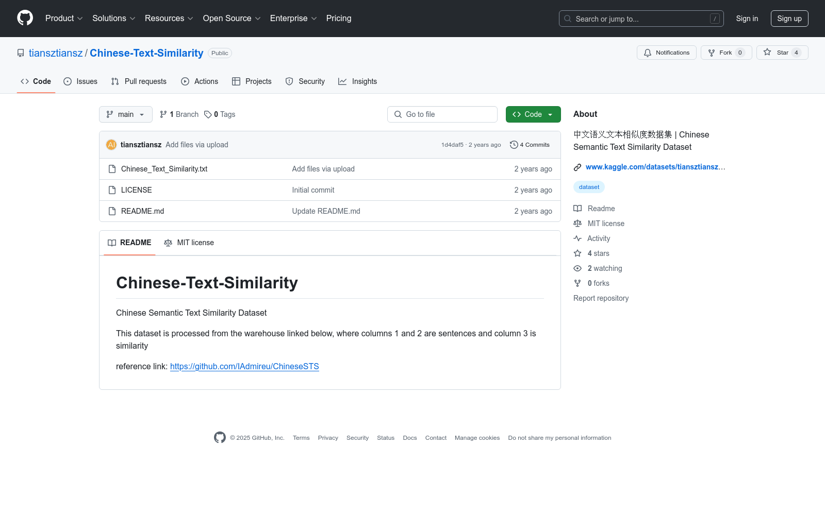Follow the IAdmireu/ChineseSTS reference link
The height and width of the screenshot is (515, 825).
[x=244, y=367]
